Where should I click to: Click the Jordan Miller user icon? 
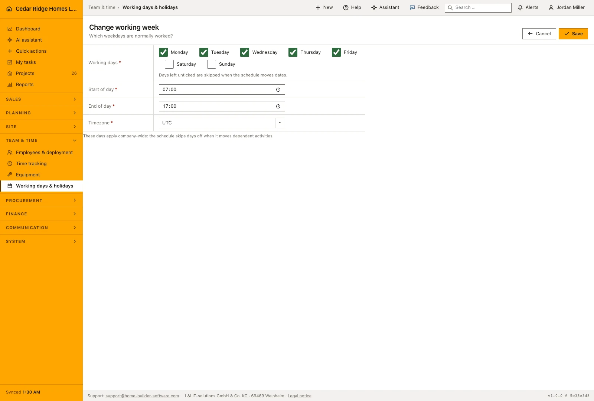[551, 7]
